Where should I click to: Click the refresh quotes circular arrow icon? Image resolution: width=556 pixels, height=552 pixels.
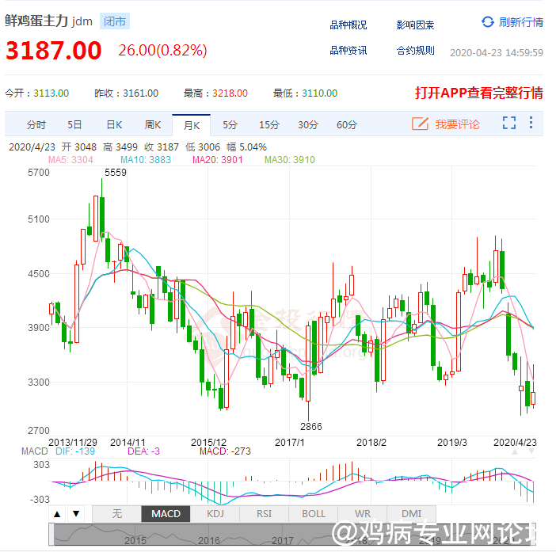pos(488,22)
